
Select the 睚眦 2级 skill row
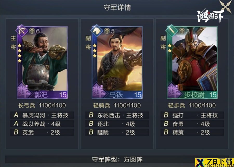pyautogui.click(x=117, y=132)
